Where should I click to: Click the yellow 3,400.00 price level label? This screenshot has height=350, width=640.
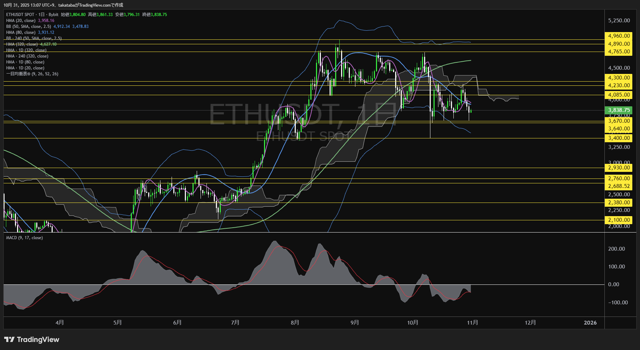point(619,138)
